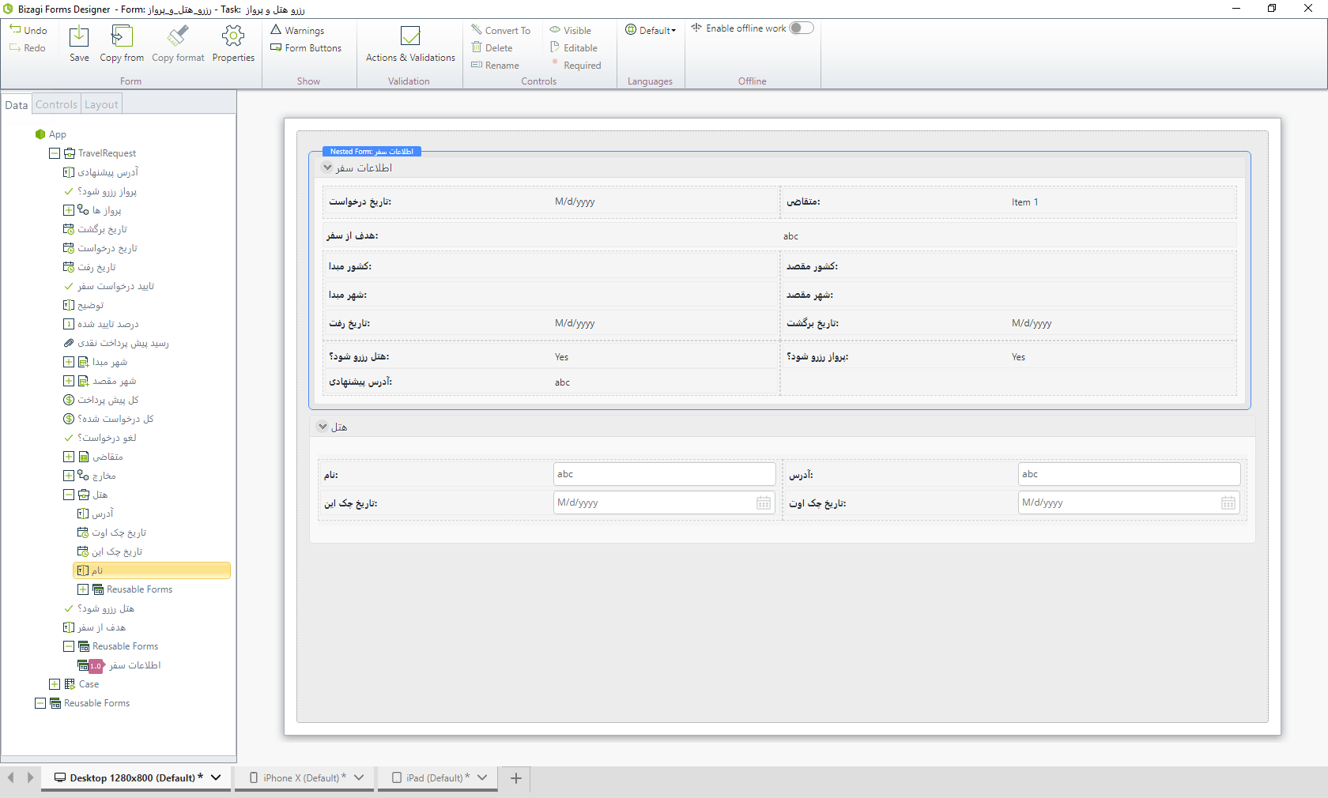Open iPad tab dropdown arrow
This screenshot has width=1328, height=798.
coord(482,778)
